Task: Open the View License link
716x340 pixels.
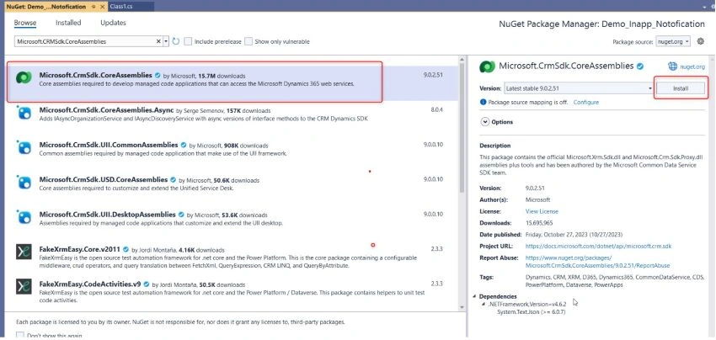Action: 542,211
